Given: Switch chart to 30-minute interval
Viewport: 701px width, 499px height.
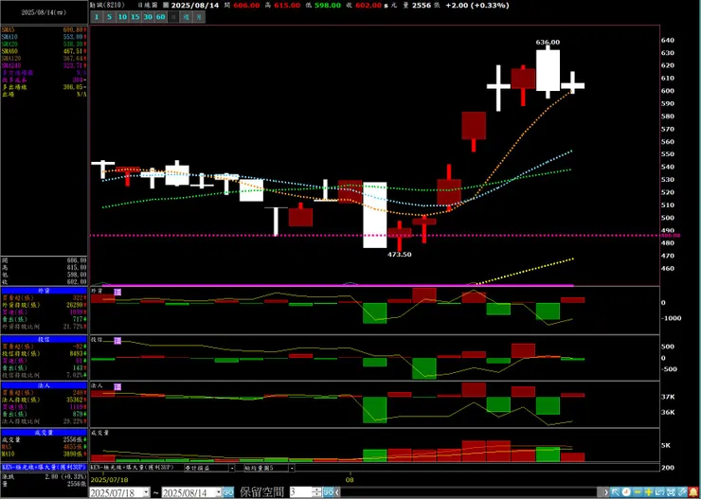Looking at the screenshot, I should pyautogui.click(x=148, y=17).
